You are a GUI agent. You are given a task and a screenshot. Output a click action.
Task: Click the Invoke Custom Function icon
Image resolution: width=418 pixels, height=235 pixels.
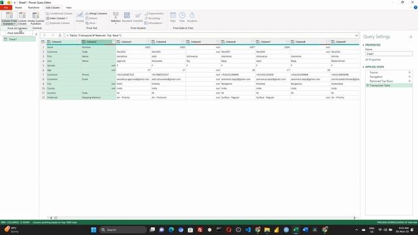pos(36,16)
